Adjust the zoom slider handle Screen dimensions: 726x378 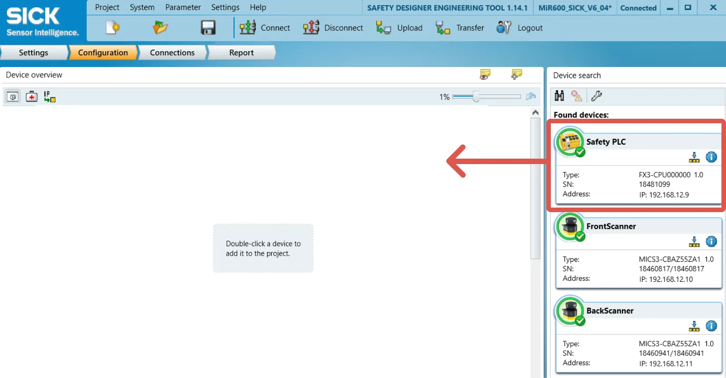pyautogui.click(x=476, y=97)
